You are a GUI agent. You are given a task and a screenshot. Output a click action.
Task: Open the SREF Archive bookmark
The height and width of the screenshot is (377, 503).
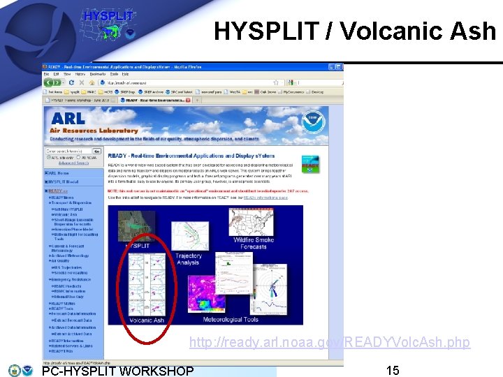pos(151,92)
